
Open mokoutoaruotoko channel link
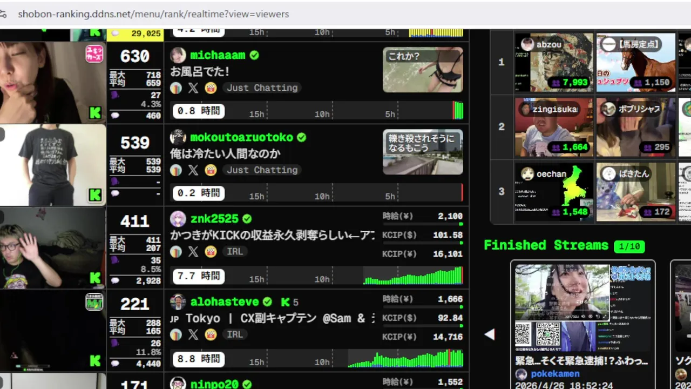pyautogui.click(x=241, y=137)
